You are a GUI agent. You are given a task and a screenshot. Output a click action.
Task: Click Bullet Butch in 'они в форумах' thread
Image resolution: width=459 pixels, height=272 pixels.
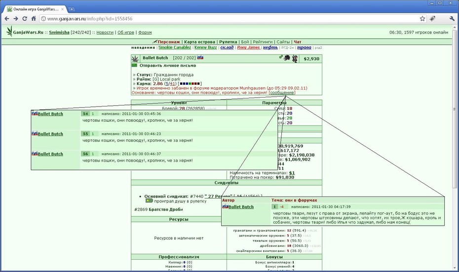click(x=241, y=207)
